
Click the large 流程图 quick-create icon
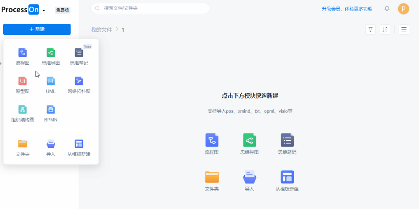click(212, 140)
